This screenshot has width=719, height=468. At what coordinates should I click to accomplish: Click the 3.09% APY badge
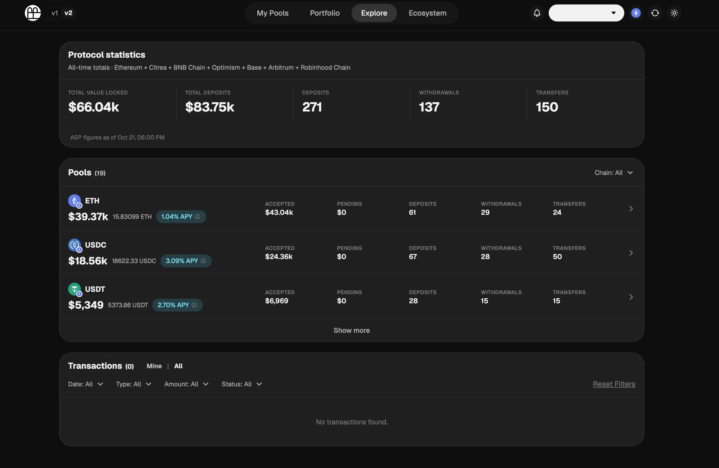coord(186,261)
